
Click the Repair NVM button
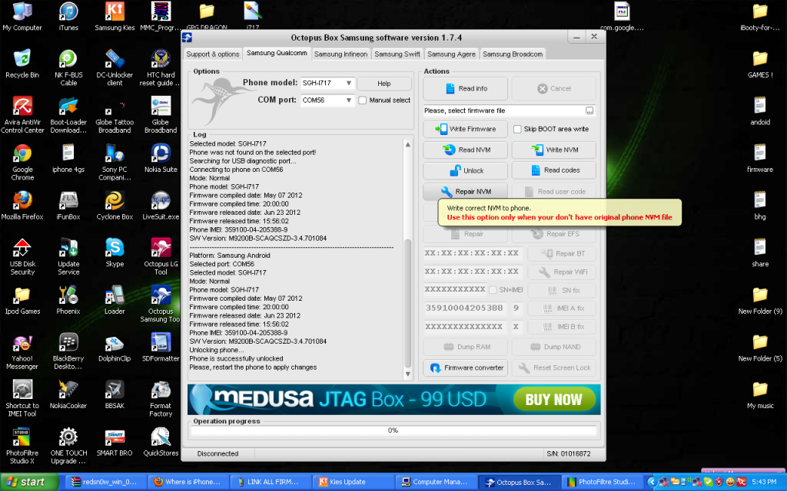pos(465,191)
